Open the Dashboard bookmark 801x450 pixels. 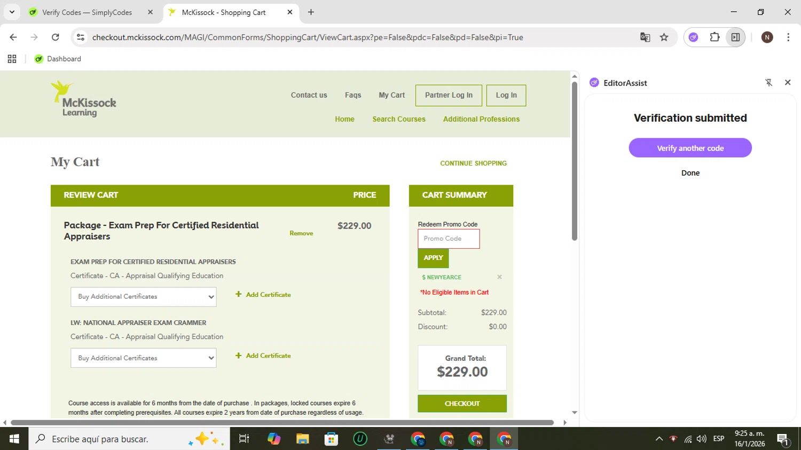(58, 59)
